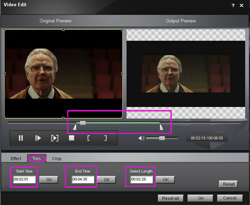The image size is (250, 205).
Task: Click the End Time input field
Action: pos(83,180)
